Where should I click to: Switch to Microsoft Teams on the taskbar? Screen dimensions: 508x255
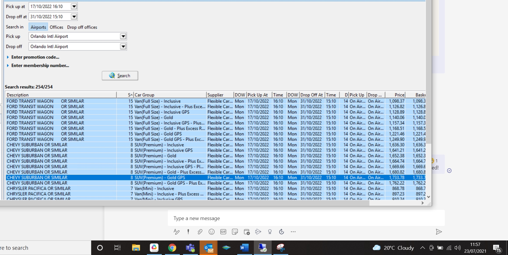point(190,248)
